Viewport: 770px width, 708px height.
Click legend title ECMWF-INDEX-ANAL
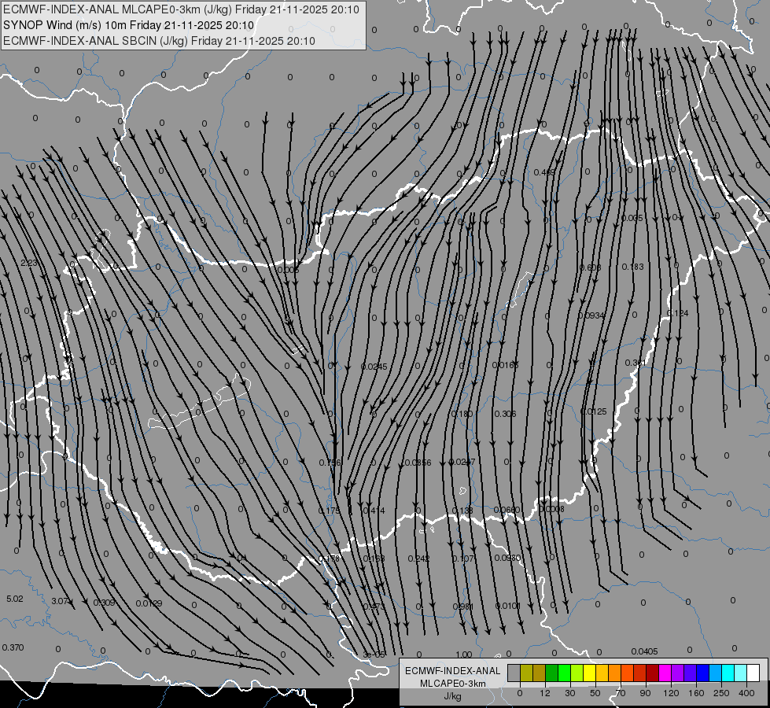click(453, 671)
